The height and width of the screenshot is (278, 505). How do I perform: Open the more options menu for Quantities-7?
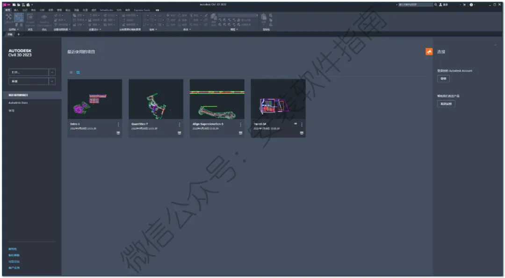(x=180, y=125)
